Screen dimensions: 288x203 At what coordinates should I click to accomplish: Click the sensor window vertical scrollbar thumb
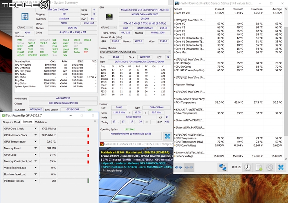point(286,82)
